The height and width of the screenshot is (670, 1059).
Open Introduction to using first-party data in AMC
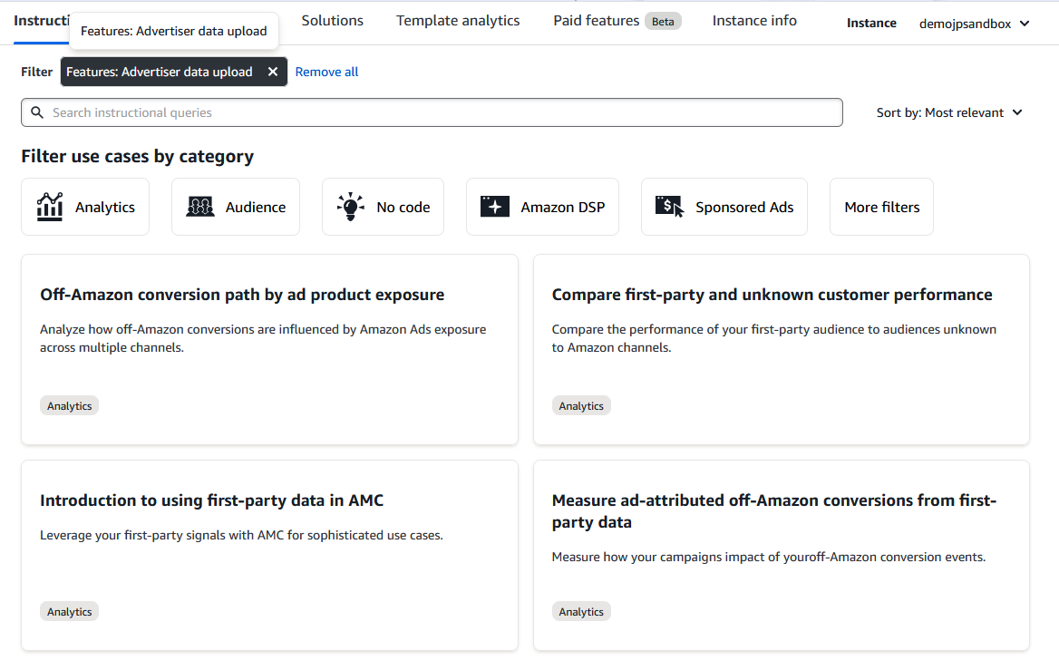(x=211, y=500)
